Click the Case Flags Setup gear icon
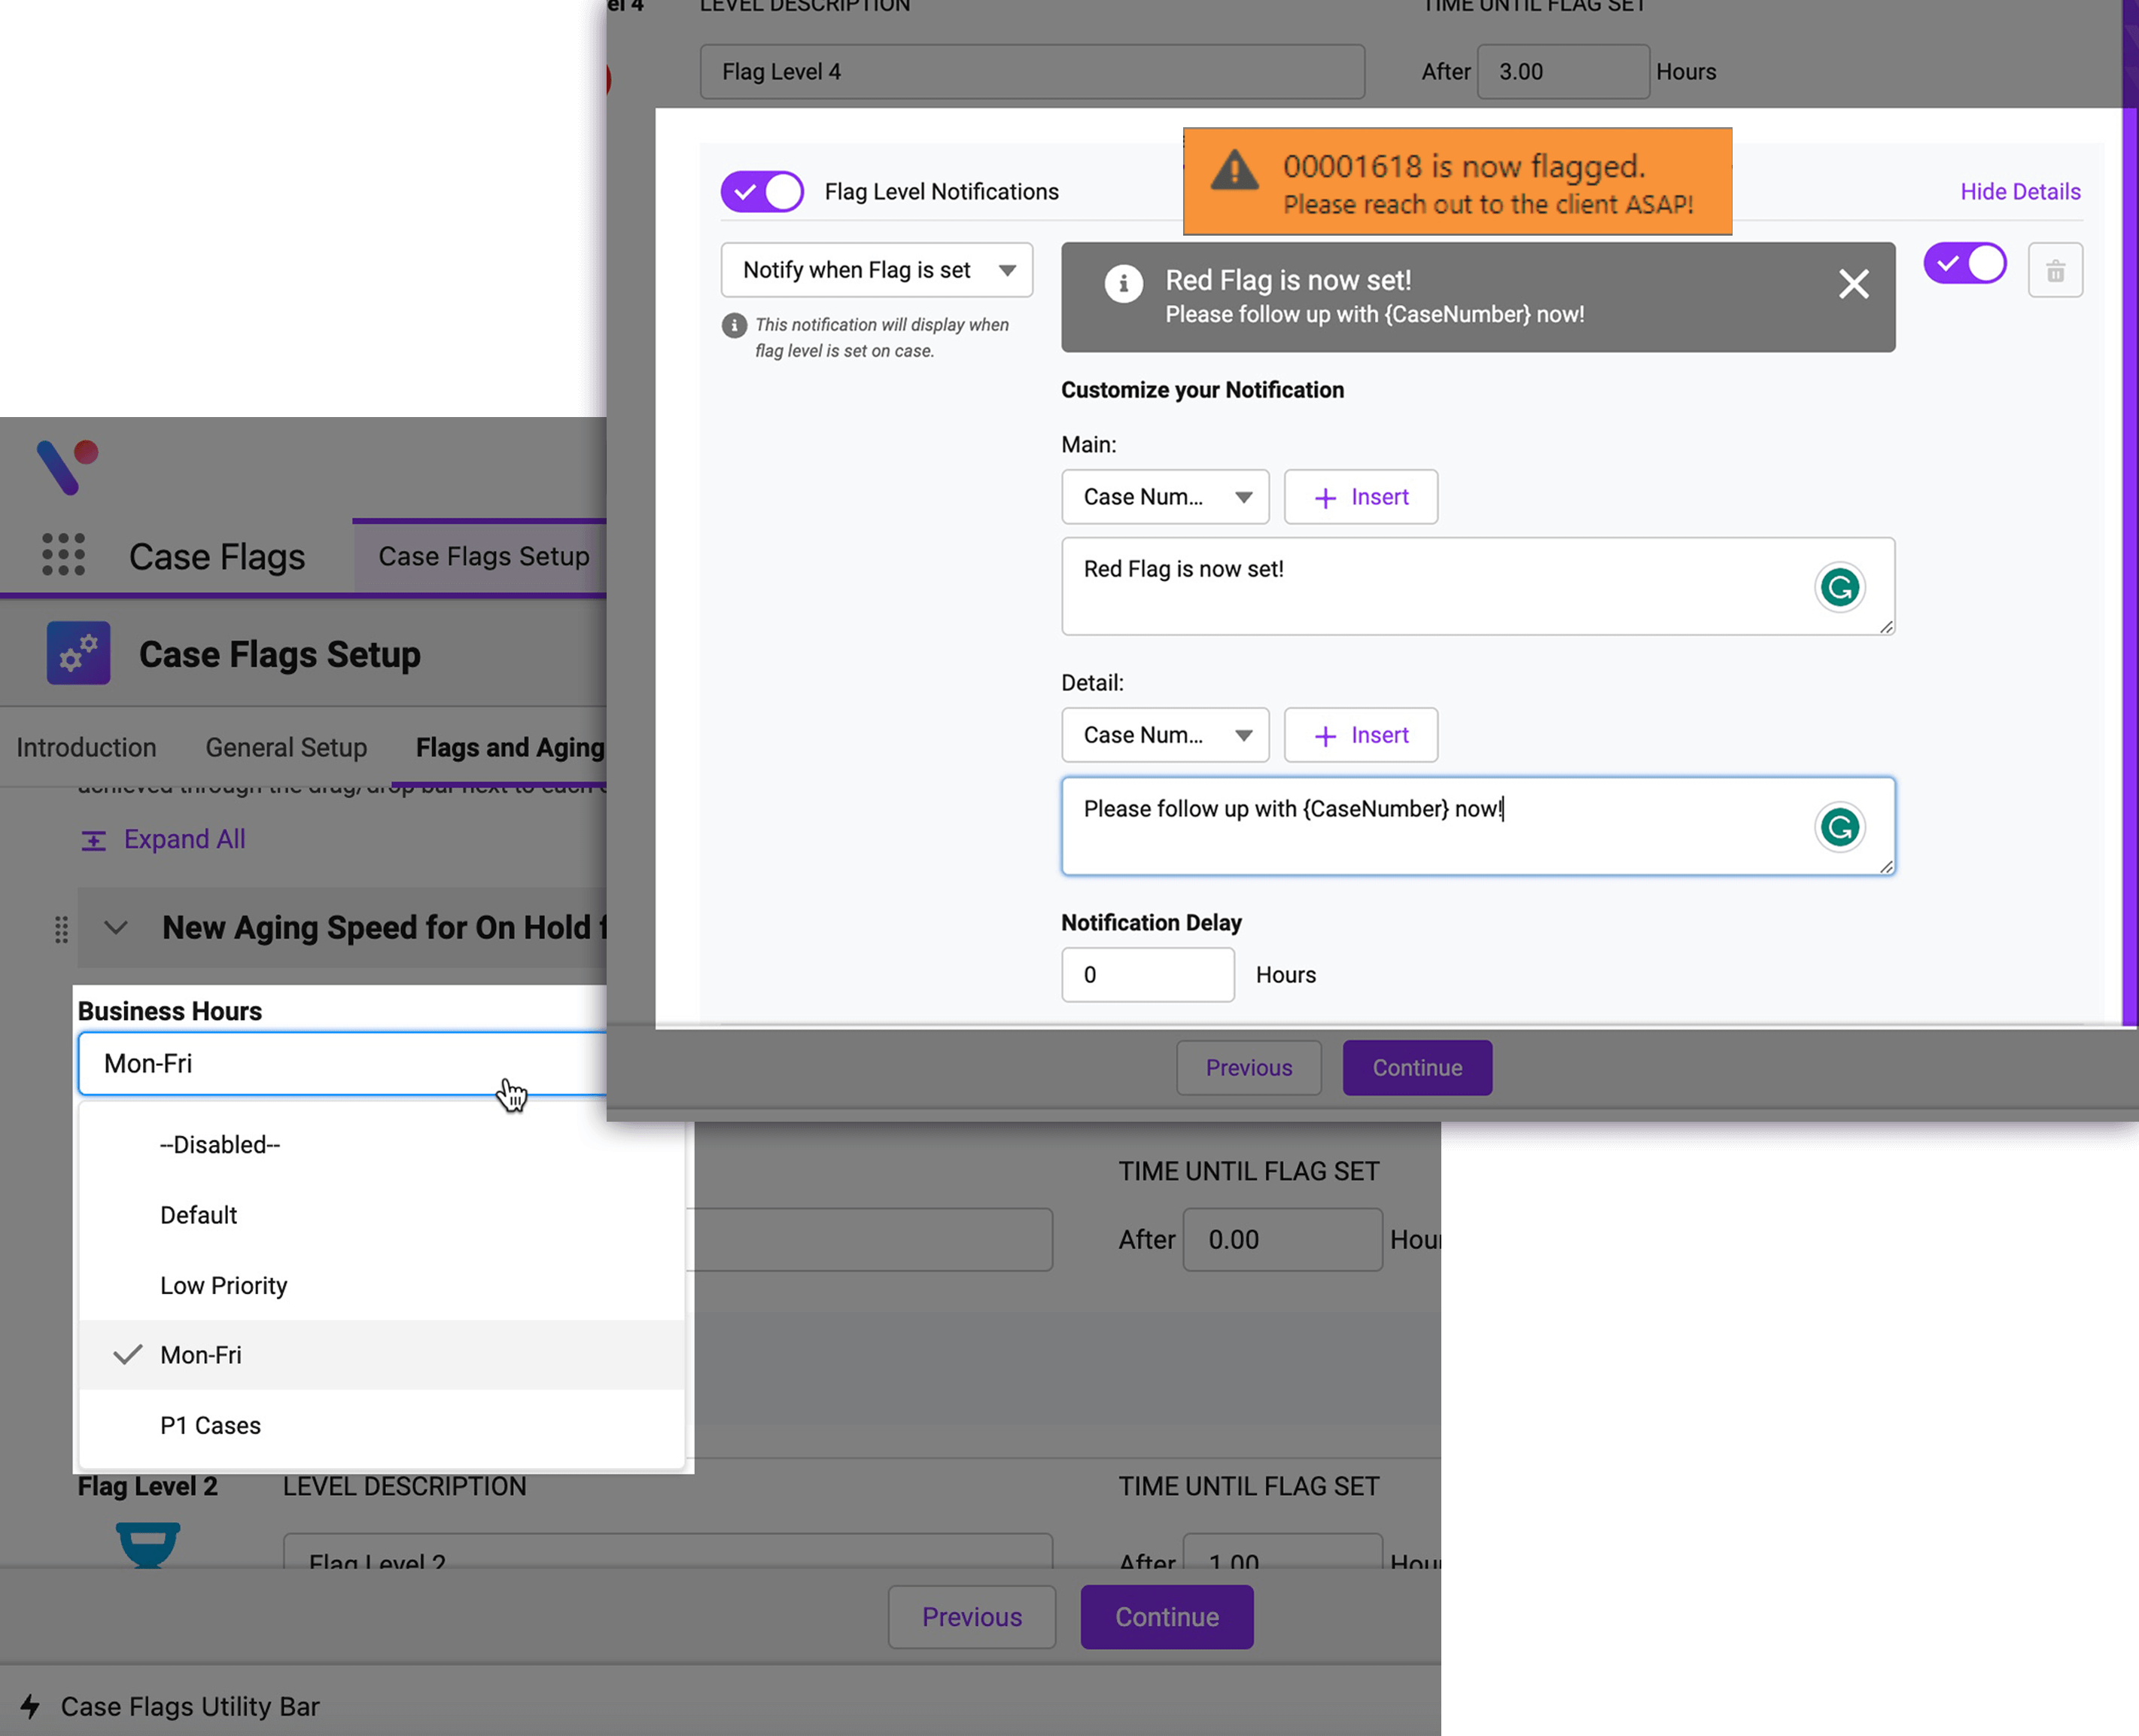The height and width of the screenshot is (1736, 2139). (78, 653)
